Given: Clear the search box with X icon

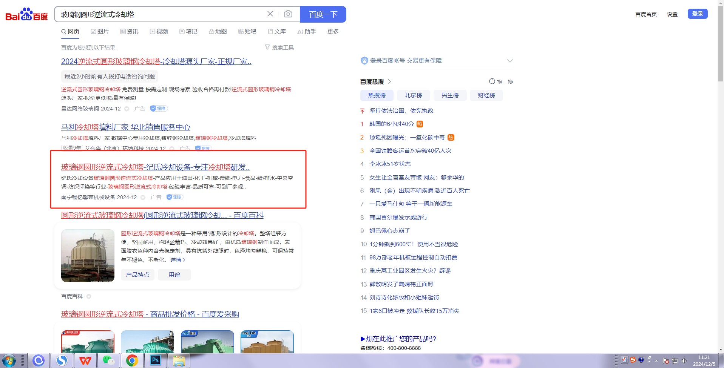Looking at the screenshot, I should pyautogui.click(x=270, y=14).
